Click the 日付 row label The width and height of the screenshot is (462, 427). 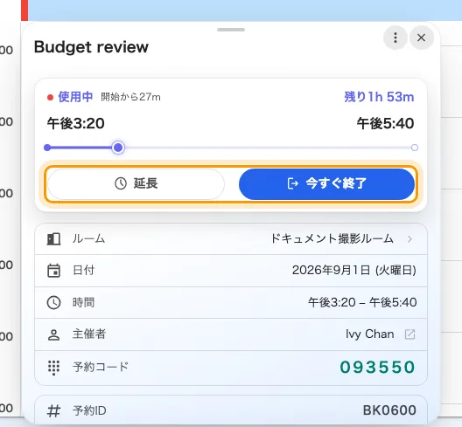[x=84, y=270]
